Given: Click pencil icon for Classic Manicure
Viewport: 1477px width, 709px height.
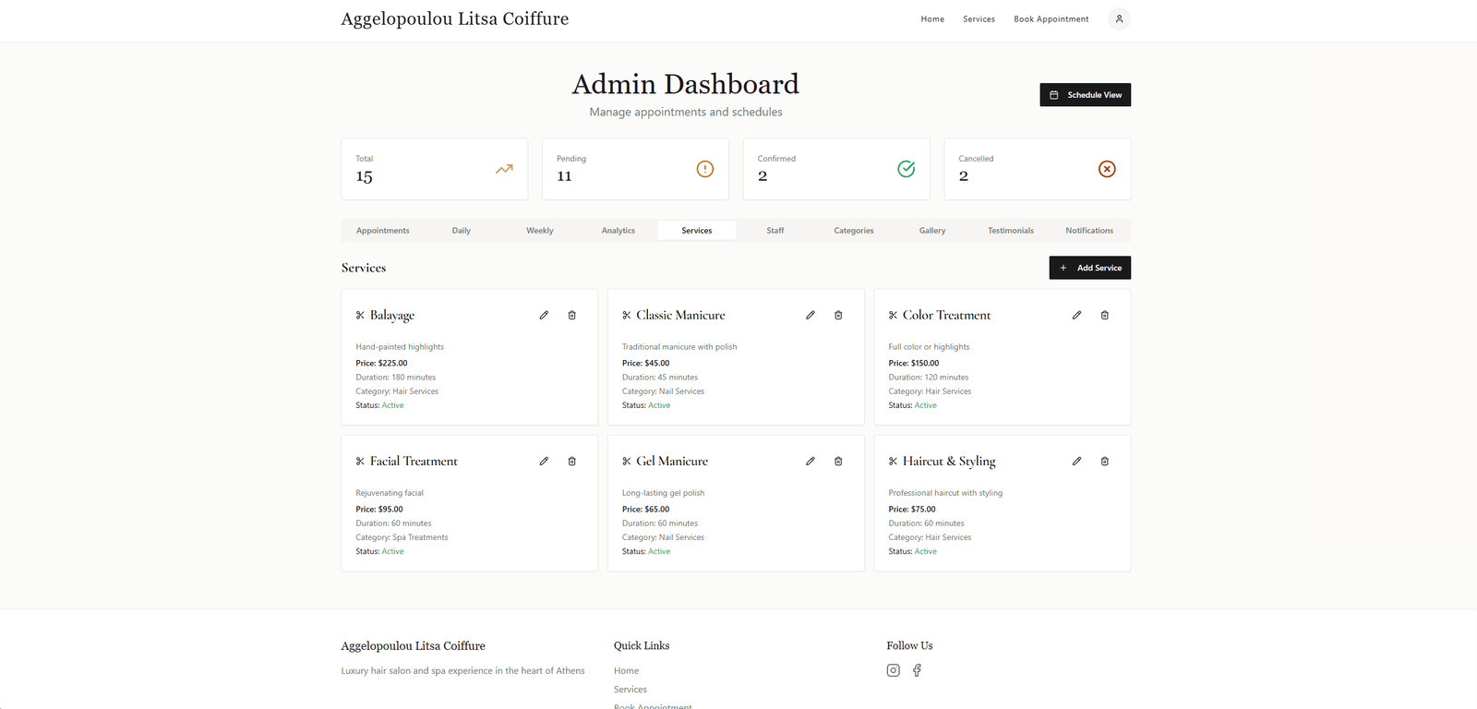Looking at the screenshot, I should (810, 316).
